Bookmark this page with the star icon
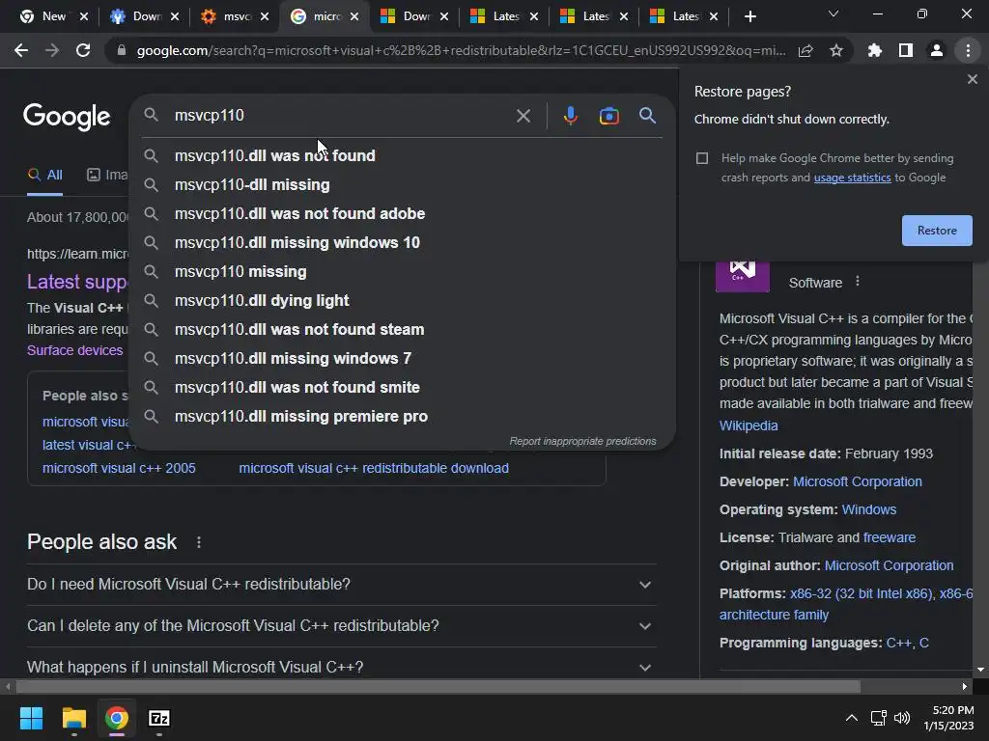Image resolution: width=989 pixels, height=741 pixels. coord(836,51)
